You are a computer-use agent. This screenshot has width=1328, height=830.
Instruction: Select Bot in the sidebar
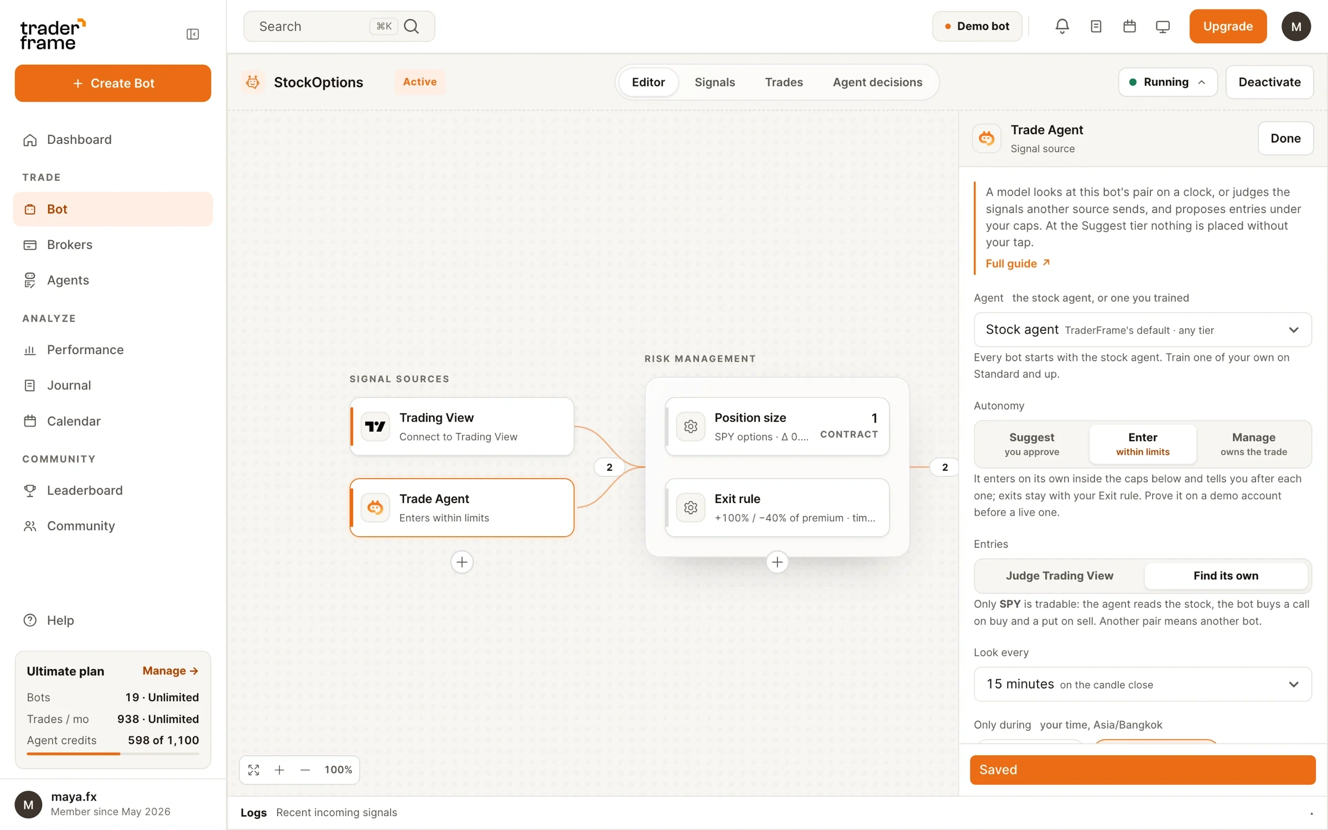[x=113, y=209]
